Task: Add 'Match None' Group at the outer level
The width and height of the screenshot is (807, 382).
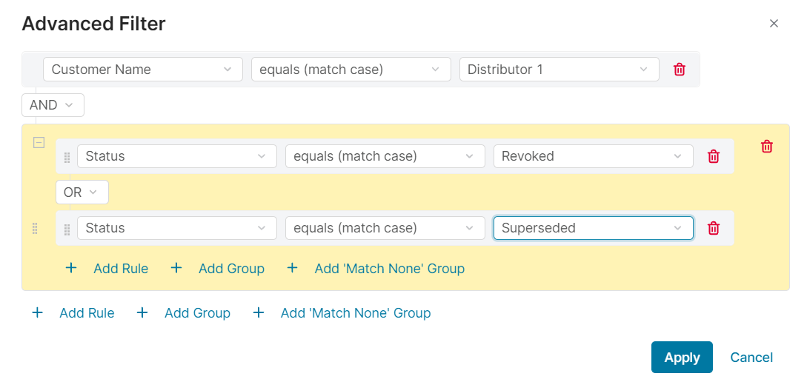Action: [x=355, y=313]
